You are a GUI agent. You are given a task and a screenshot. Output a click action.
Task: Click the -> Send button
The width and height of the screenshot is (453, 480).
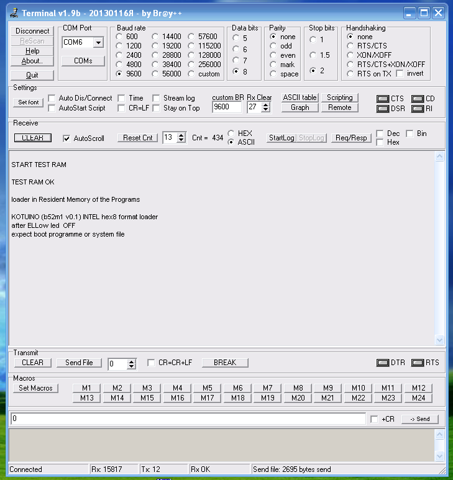pos(420,419)
